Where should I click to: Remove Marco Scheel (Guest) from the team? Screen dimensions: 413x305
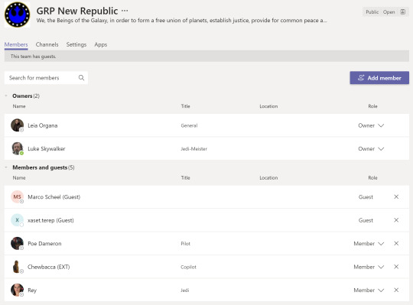(x=396, y=196)
